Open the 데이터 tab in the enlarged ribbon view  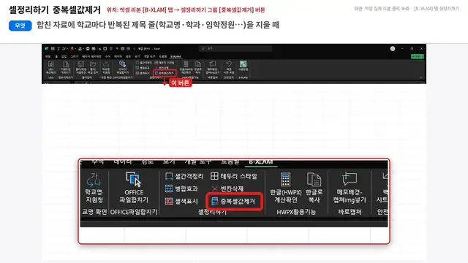123,161
